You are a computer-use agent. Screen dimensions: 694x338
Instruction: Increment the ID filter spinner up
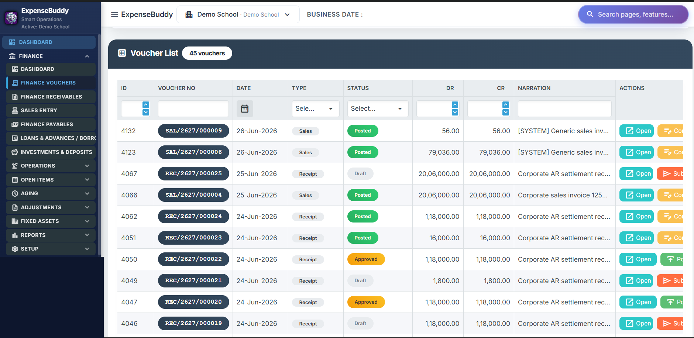coord(146,105)
